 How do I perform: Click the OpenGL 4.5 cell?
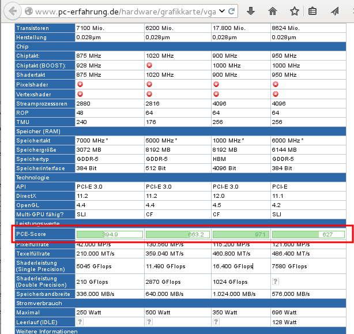coord(241,205)
